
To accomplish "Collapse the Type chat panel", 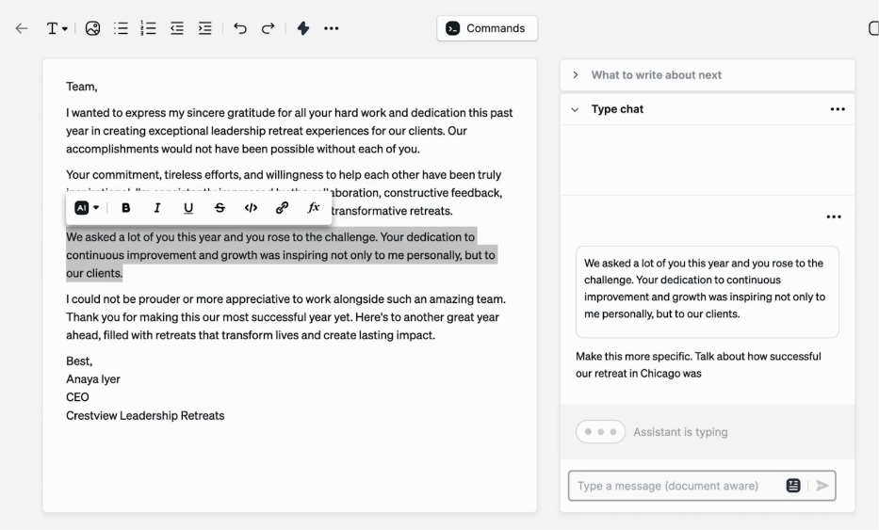I will point(575,109).
